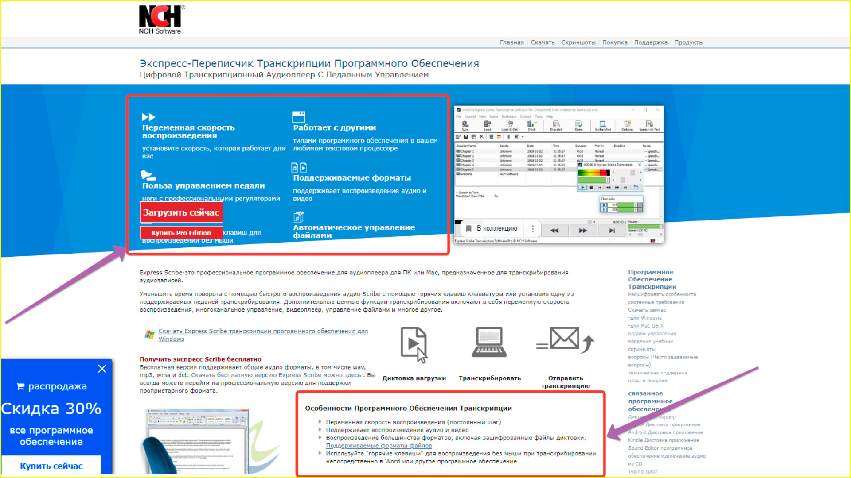851x478 pixels.
Task: Click the large go-to-end button in Express Scribe screenshot
Action: click(x=612, y=231)
